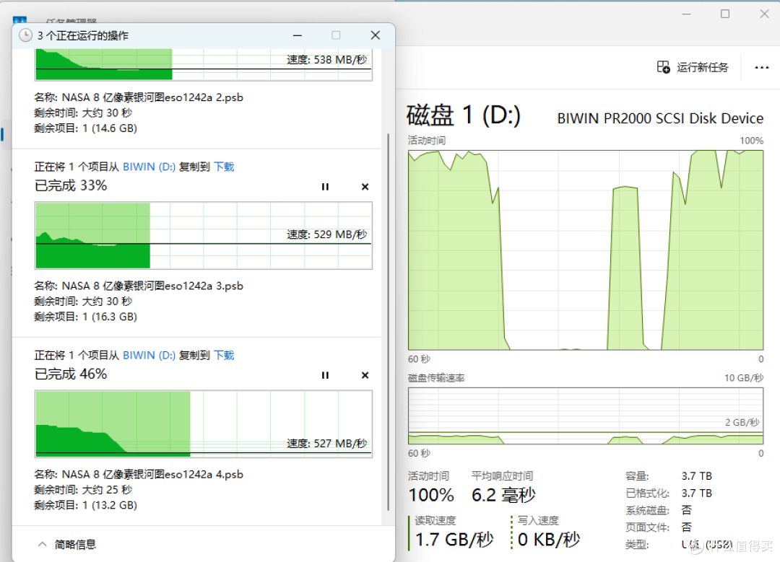The width and height of the screenshot is (780, 562).
Task: Select the 100% active time value
Action: click(x=430, y=495)
